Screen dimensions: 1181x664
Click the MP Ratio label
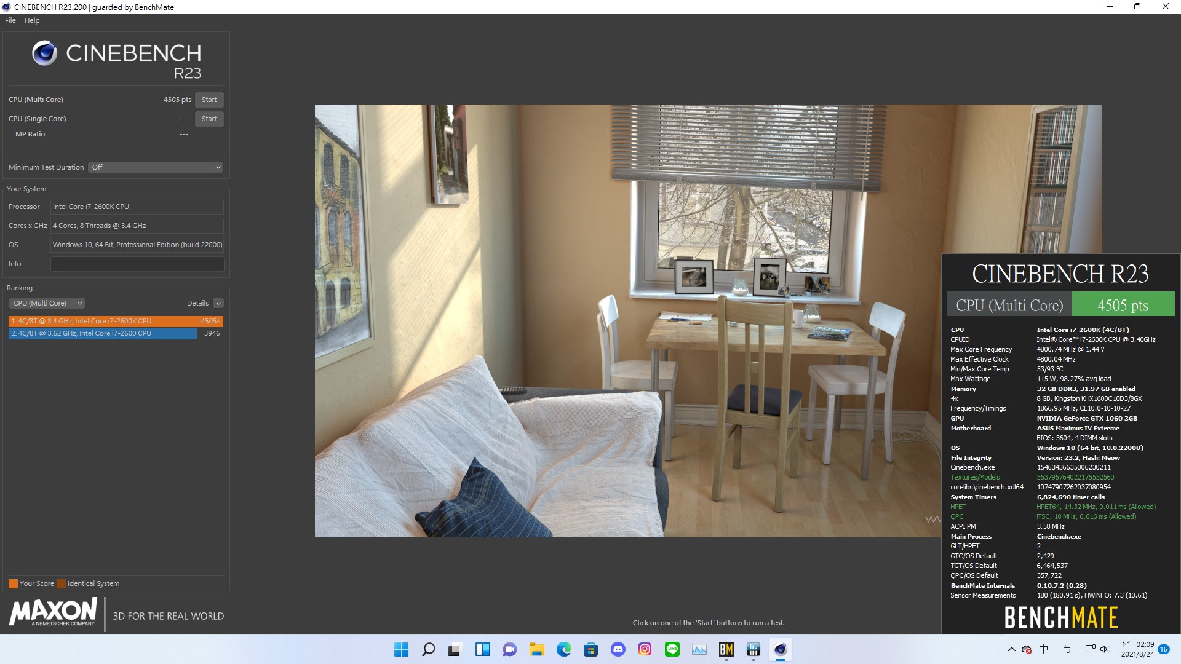coord(30,134)
